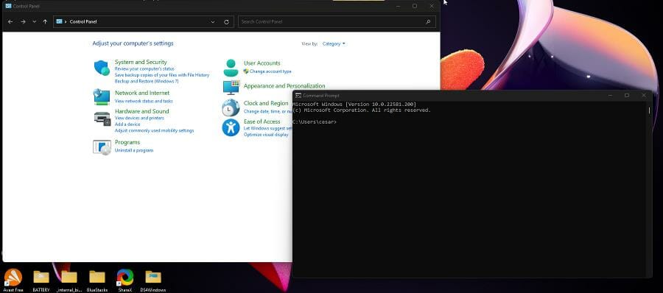Expand the address bar history dropdown
Image resolution: width=663 pixels, height=293 pixels.
coord(213,22)
